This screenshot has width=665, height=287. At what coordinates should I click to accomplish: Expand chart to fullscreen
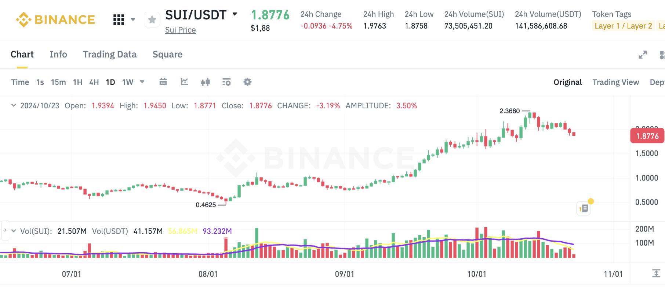point(643,55)
